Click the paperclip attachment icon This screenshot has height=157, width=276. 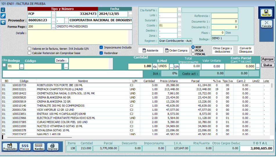point(3,16)
